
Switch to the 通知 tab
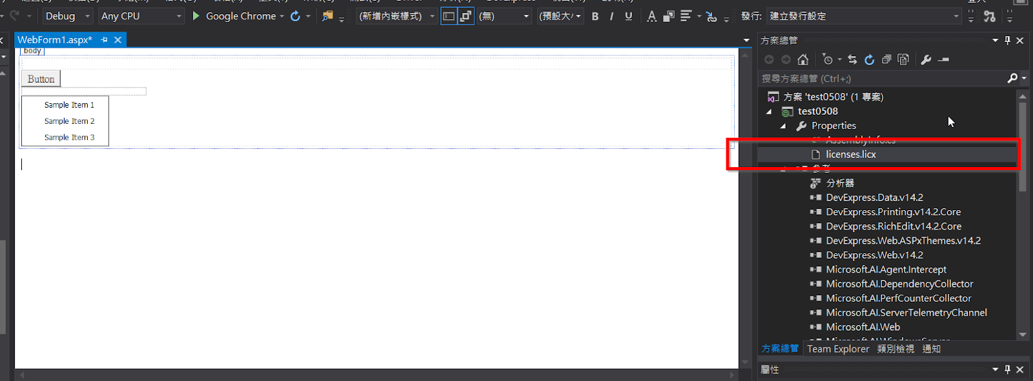pyautogui.click(x=932, y=349)
